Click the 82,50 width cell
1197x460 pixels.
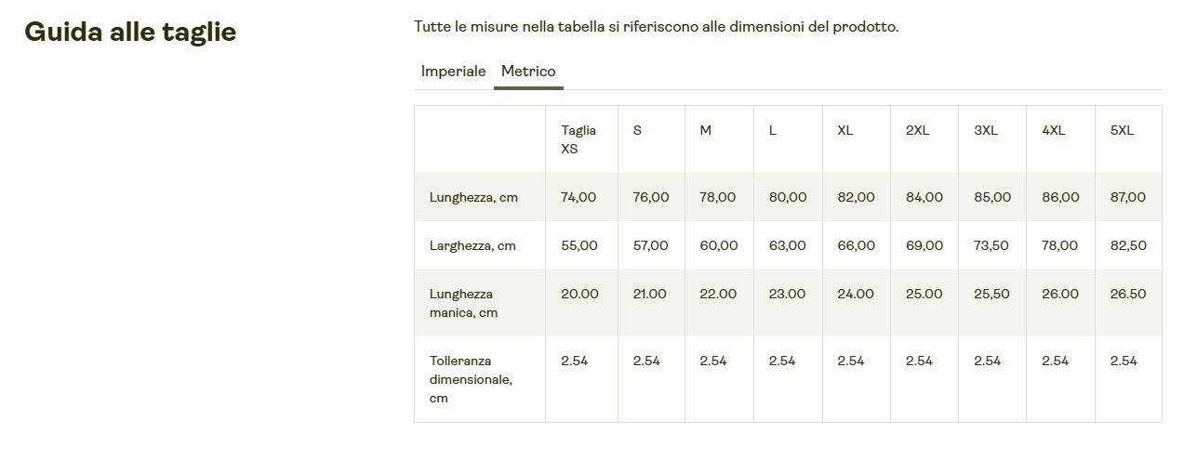[1128, 246]
